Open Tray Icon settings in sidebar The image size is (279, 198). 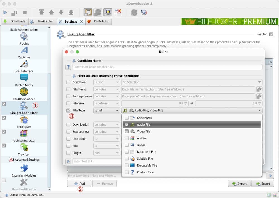point(24,150)
